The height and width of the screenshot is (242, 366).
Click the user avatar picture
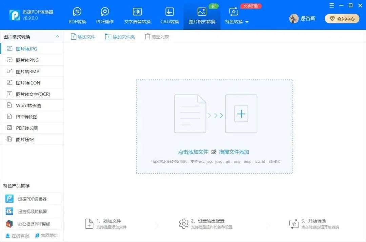coord(294,19)
